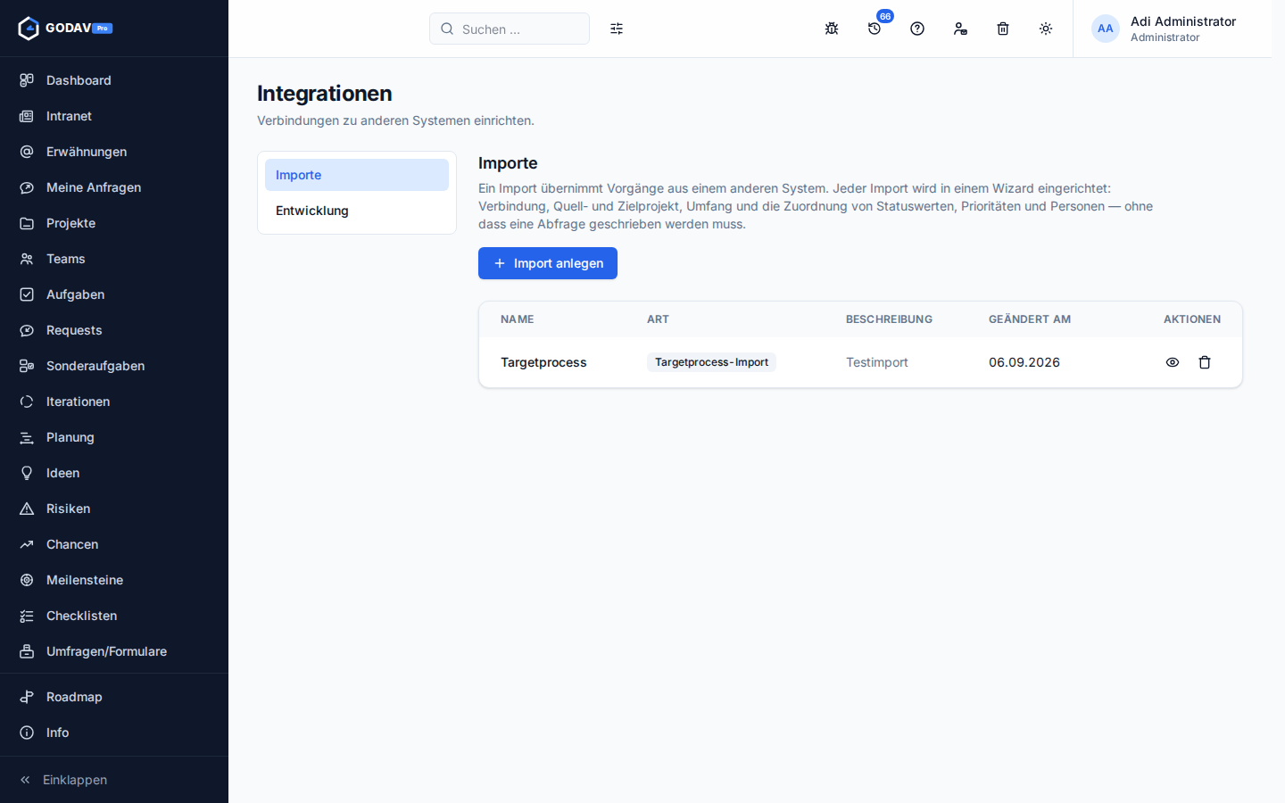
Task: Select the Importe tab
Action: tap(357, 175)
